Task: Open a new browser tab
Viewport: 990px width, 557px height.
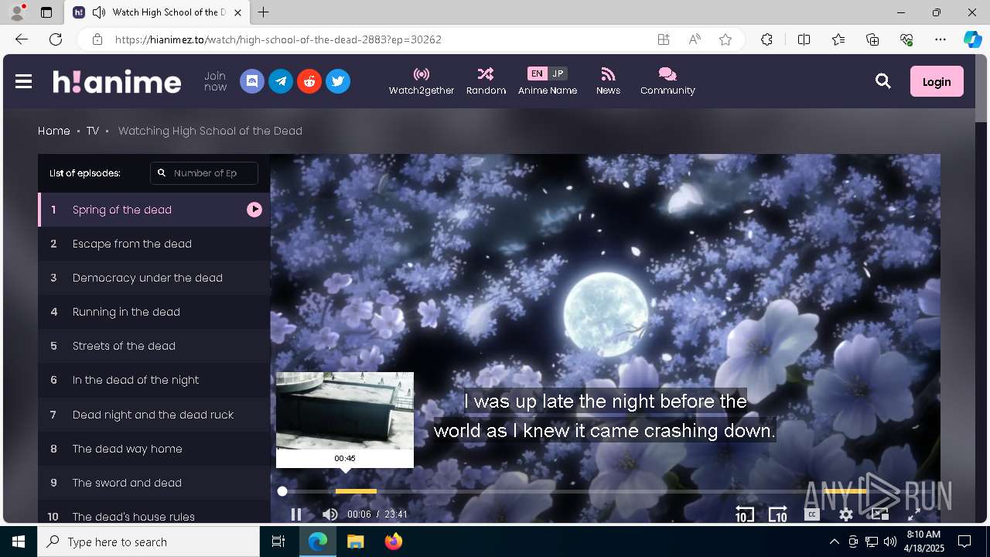Action: point(264,12)
